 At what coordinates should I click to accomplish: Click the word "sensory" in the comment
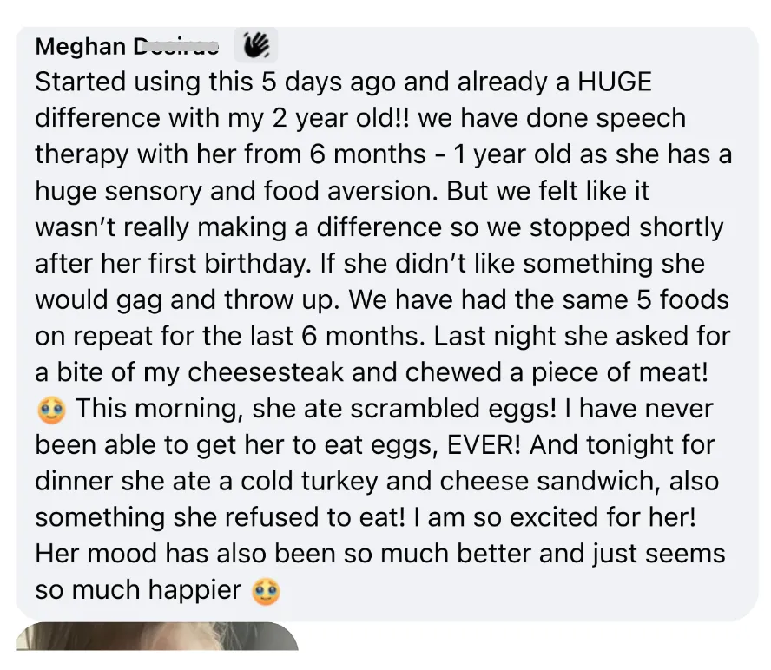tap(154, 192)
